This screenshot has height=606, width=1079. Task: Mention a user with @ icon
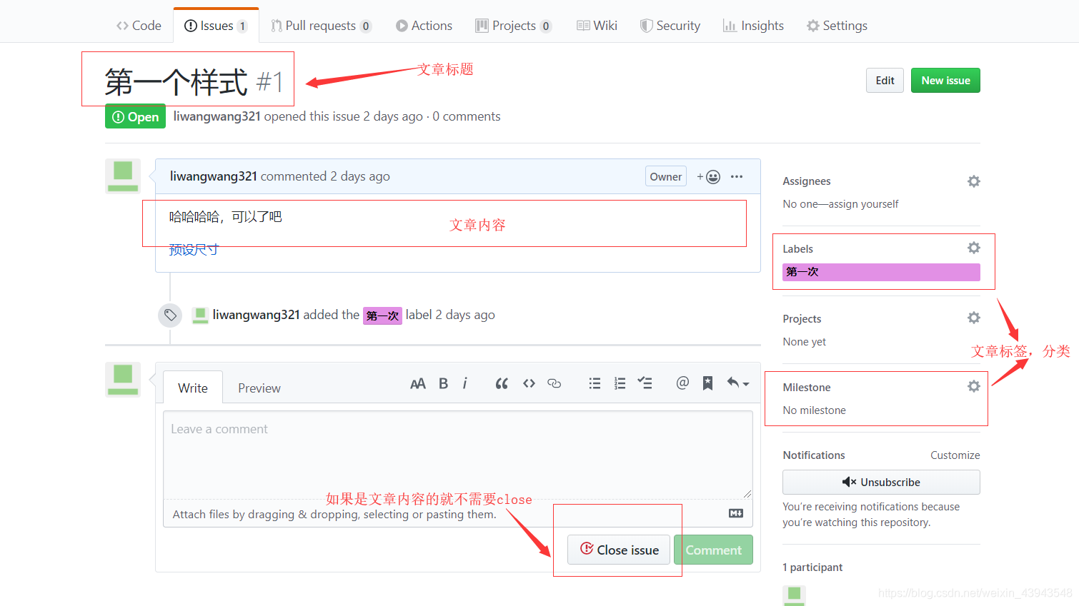[x=682, y=383]
